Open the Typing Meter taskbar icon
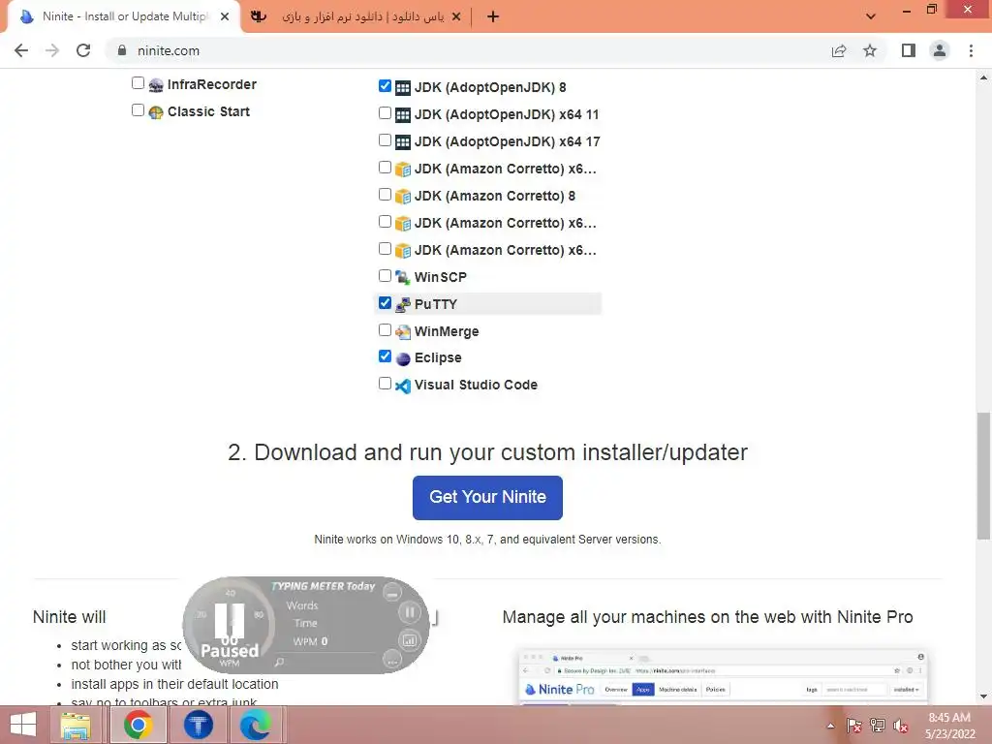This screenshot has width=992, height=744. [198, 725]
